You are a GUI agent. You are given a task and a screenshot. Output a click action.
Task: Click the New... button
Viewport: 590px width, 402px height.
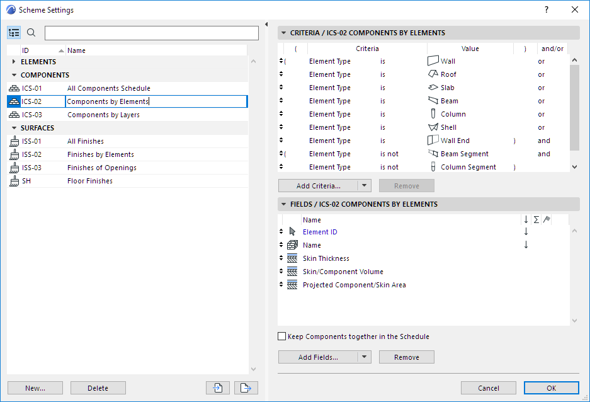pyautogui.click(x=35, y=388)
